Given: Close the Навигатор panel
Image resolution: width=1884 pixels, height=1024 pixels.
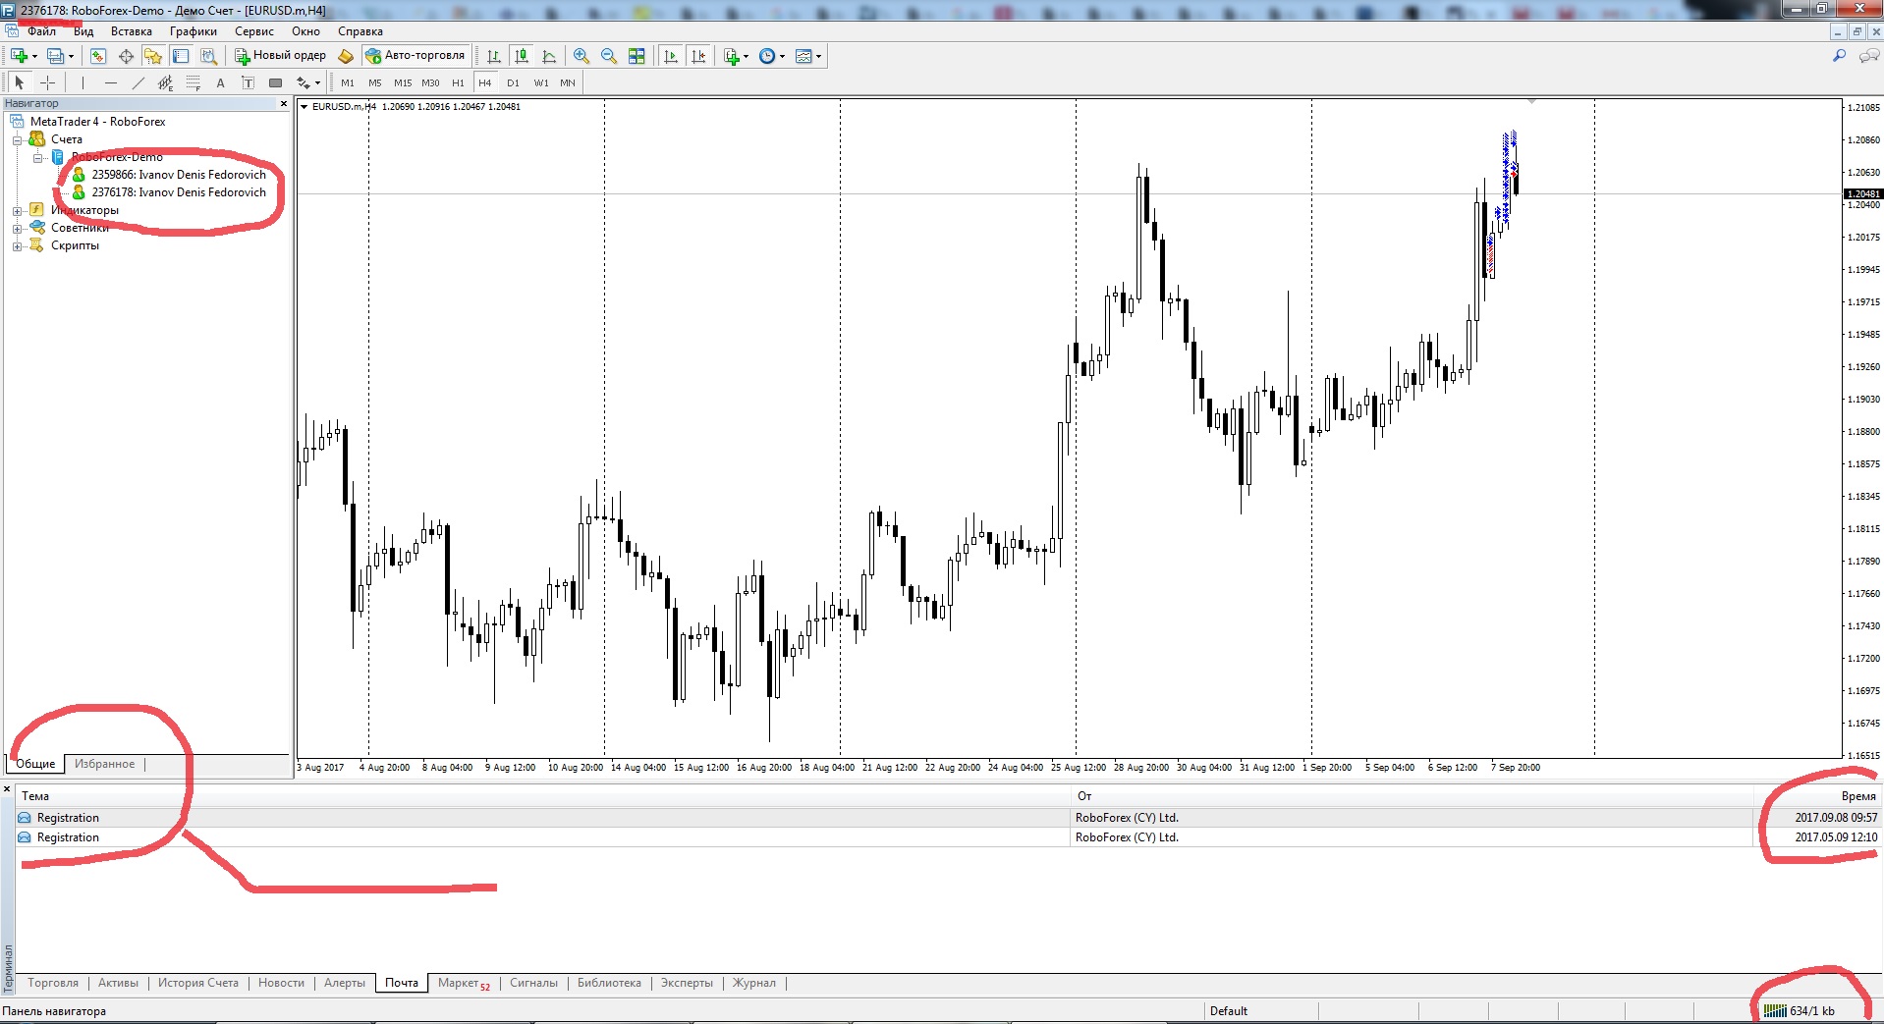Looking at the screenshot, I should click(x=284, y=103).
